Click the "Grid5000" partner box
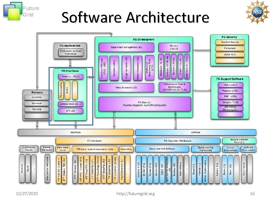This screenshot has width=271, height=203. tap(37, 97)
